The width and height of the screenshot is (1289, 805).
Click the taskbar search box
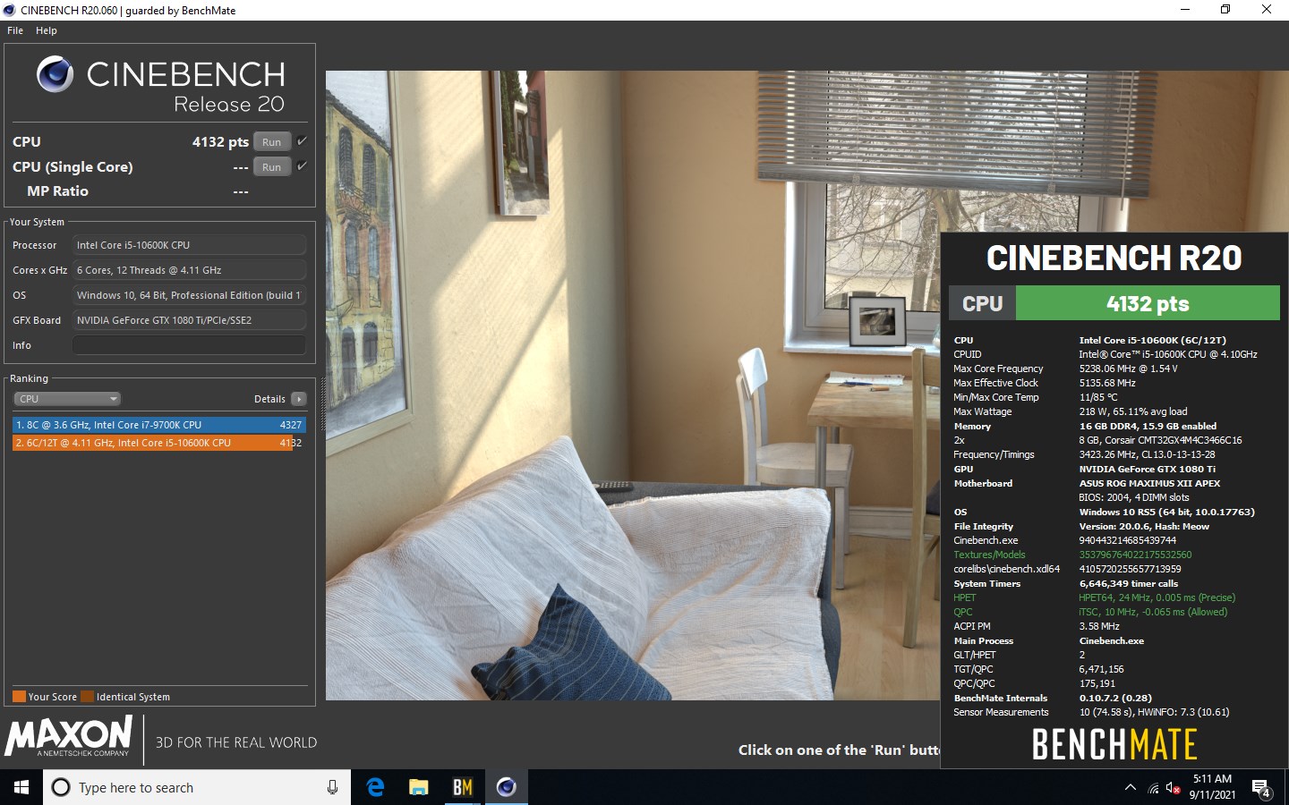pos(197,787)
